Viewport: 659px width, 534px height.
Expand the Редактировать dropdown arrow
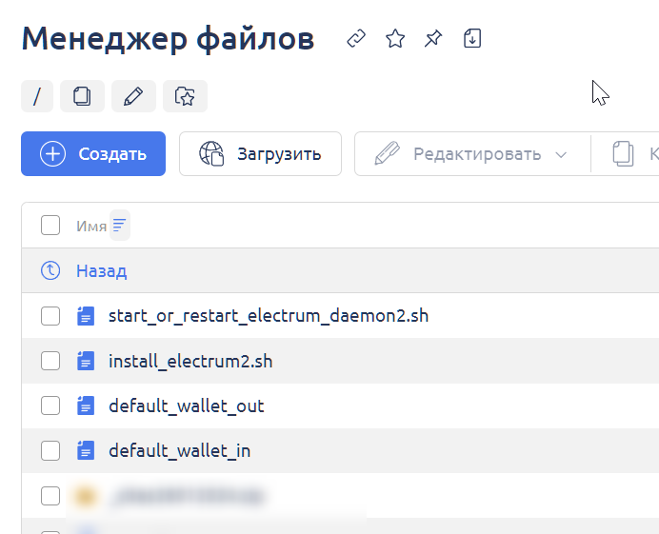coord(561,154)
